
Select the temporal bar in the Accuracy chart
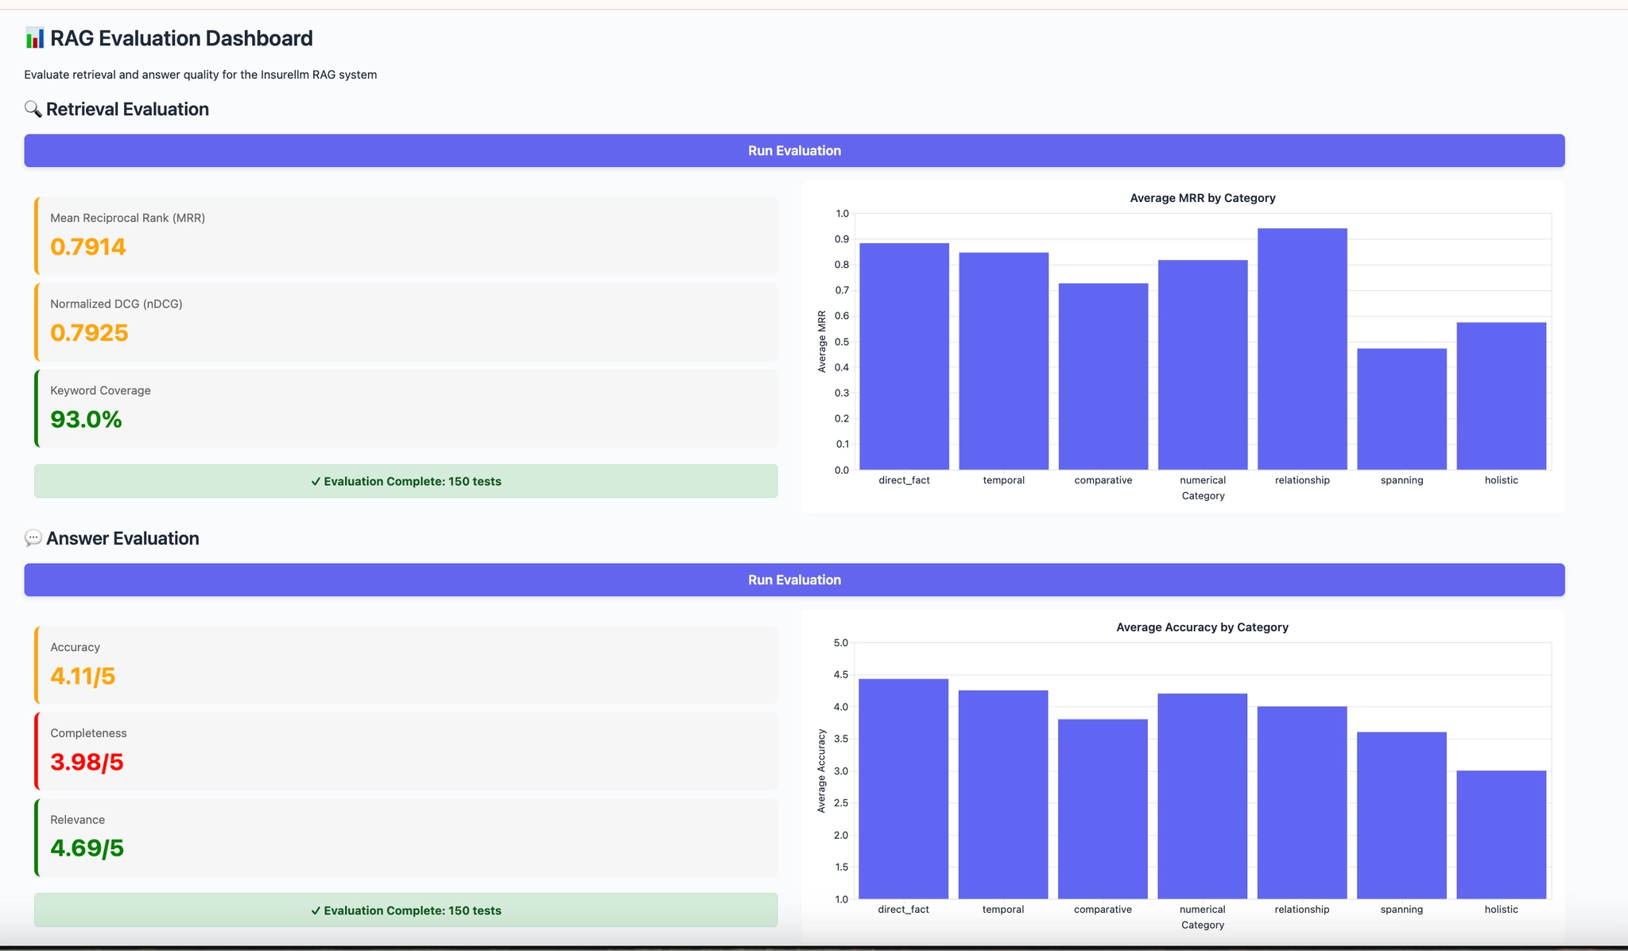click(x=1003, y=794)
